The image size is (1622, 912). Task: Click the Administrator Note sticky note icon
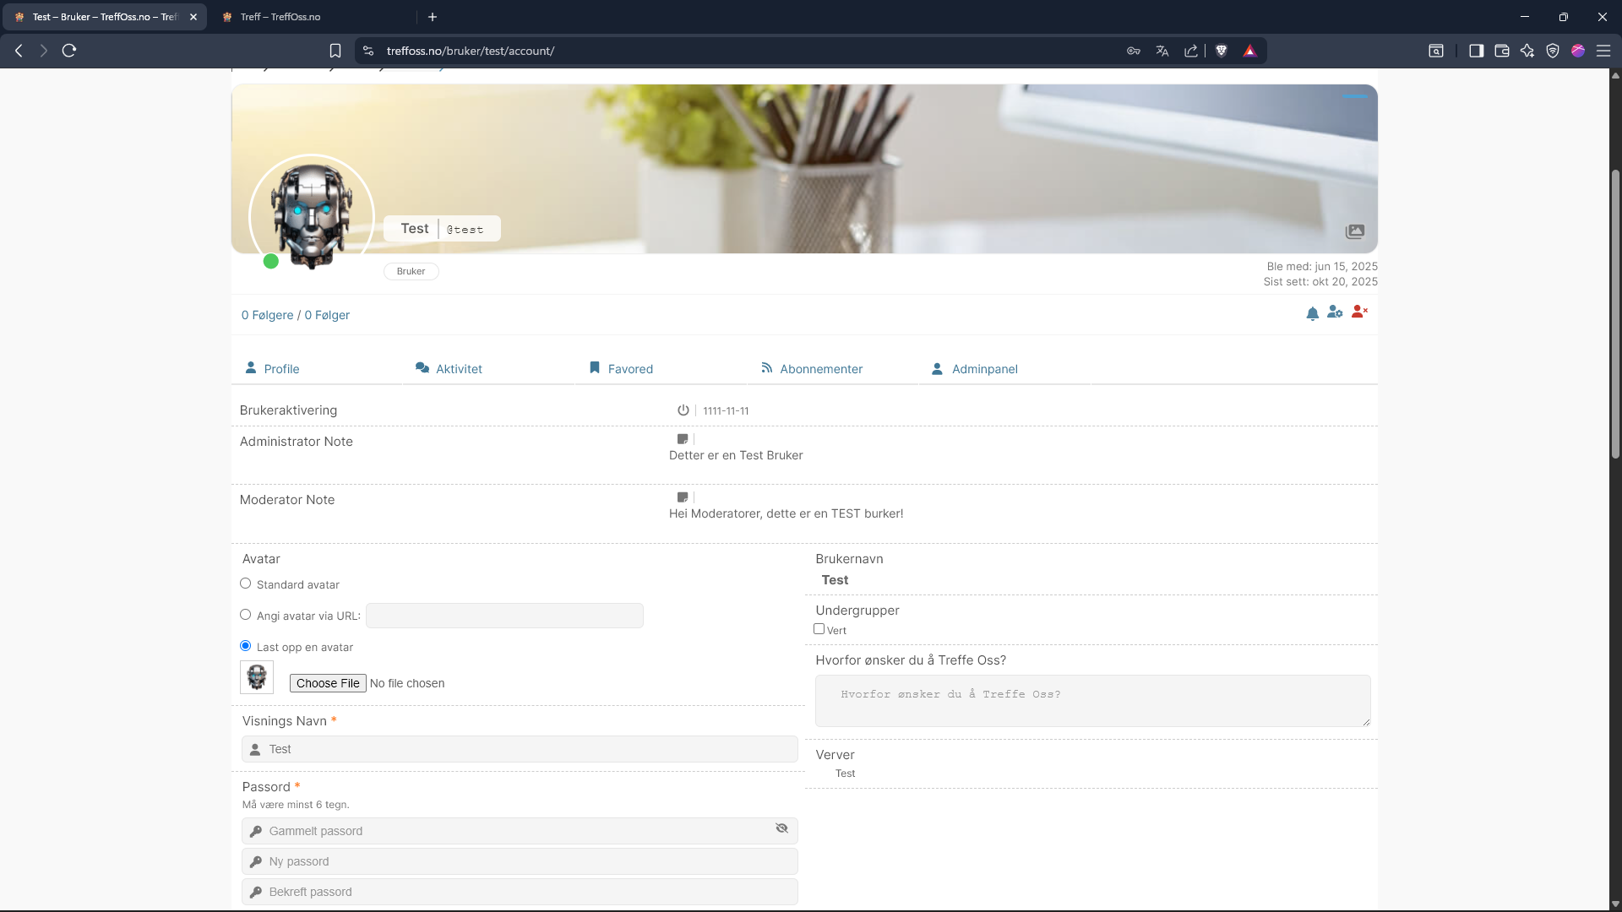click(x=683, y=439)
